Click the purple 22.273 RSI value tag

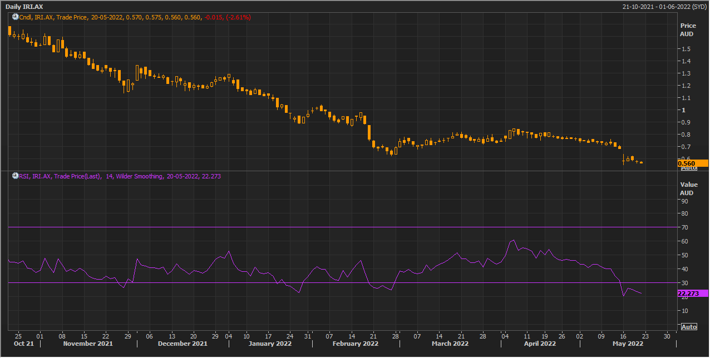coord(693,293)
